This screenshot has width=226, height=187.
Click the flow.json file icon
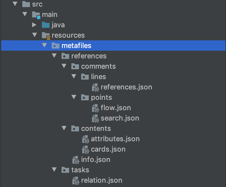tap(95, 108)
